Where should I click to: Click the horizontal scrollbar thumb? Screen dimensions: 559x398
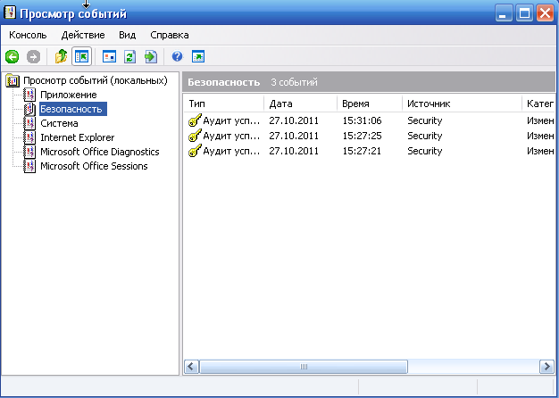click(304, 366)
